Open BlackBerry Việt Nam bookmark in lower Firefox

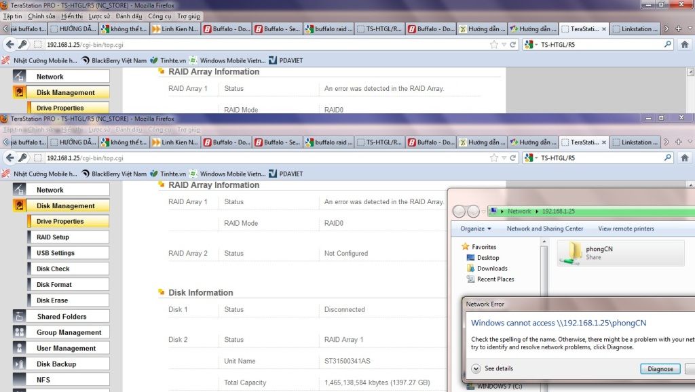click(x=114, y=174)
